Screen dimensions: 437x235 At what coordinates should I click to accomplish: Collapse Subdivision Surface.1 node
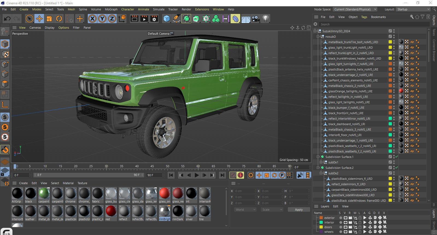pos(318,157)
